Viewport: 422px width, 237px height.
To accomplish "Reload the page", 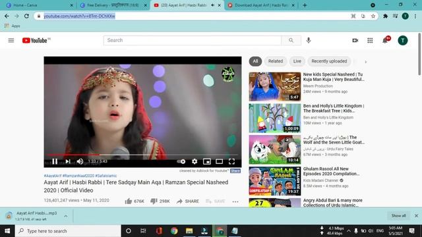I will [x=26, y=16].
